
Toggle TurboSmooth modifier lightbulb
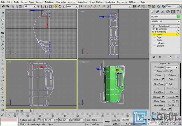pyautogui.click(x=153, y=26)
